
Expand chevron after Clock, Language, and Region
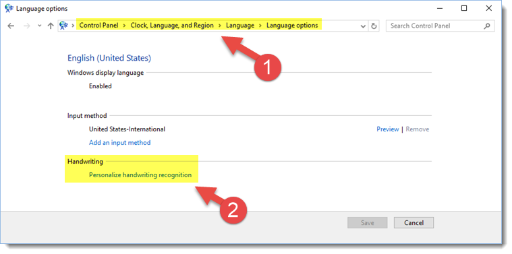pos(220,26)
